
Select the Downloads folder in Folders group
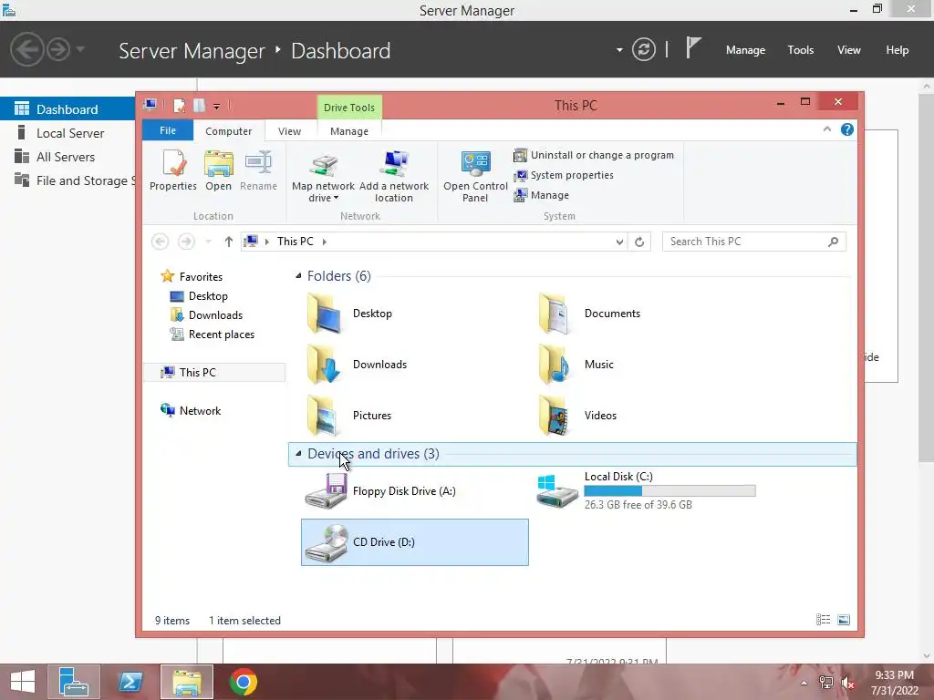click(358, 365)
